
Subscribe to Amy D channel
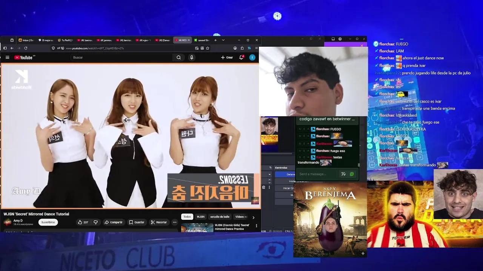tap(48, 222)
